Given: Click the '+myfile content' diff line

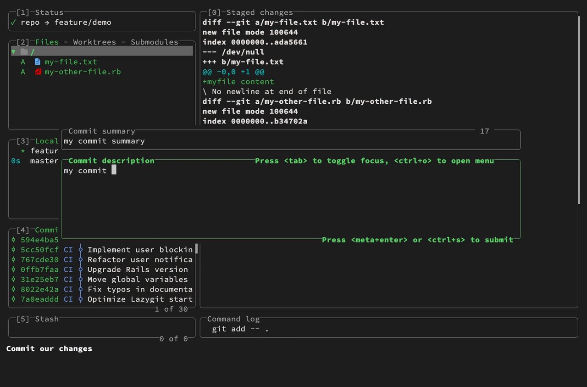Looking at the screenshot, I should coord(238,82).
